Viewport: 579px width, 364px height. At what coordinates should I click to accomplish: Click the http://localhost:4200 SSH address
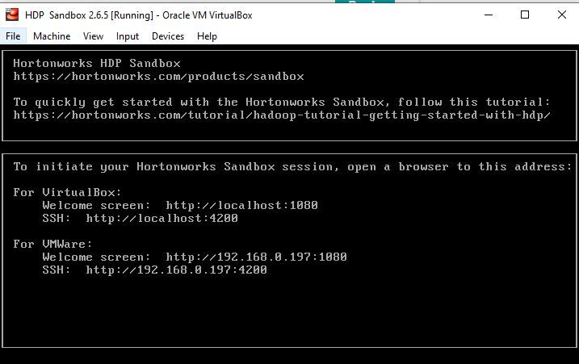click(x=162, y=218)
